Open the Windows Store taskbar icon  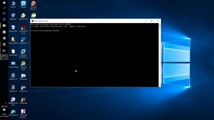[4, 32]
